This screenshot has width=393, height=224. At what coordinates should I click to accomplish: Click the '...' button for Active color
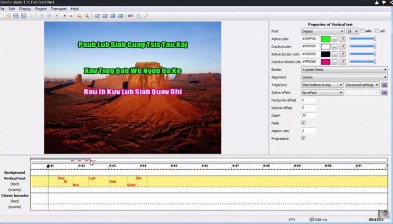click(x=335, y=39)
